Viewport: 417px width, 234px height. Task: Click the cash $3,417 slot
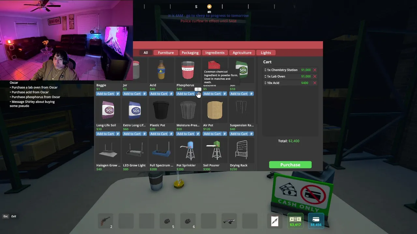click(x=295, y=221)
